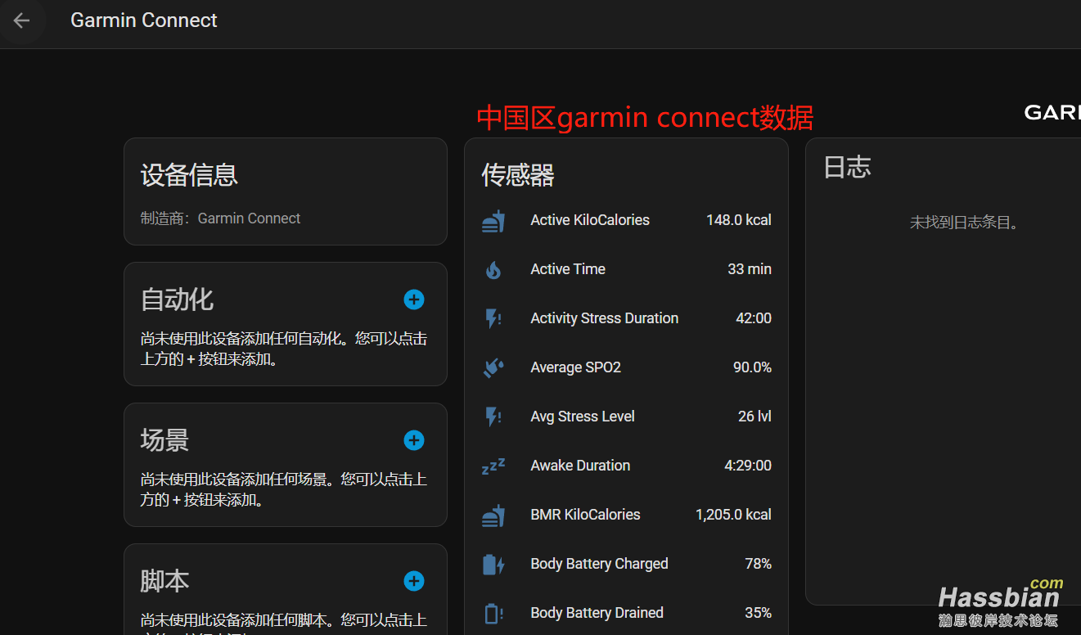Viewport: 1081px width, 635px height.
Task: Go back using the arrow icon
Action: point(21,20)
